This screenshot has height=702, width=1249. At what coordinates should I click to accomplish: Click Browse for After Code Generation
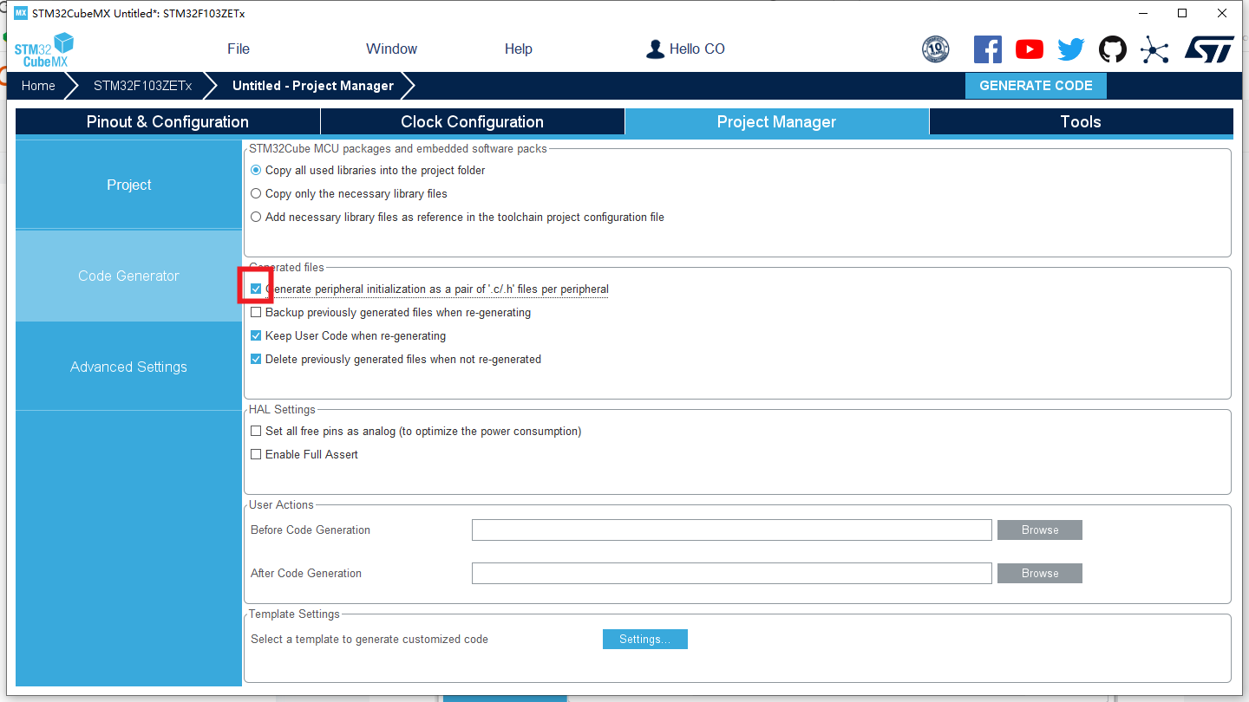tap(1040, 574)
